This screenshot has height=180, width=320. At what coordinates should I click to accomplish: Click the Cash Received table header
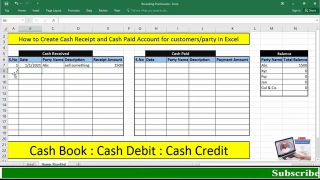click(55, 53)
